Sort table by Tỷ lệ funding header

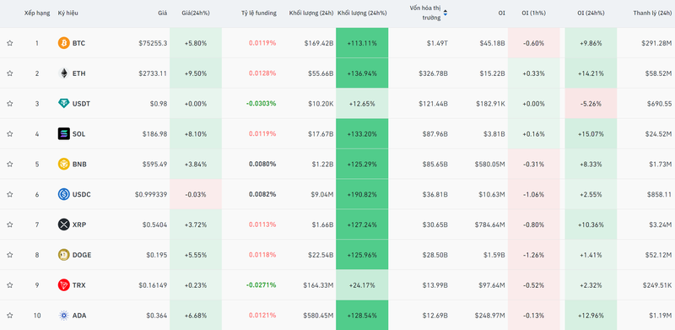point(259,13)
